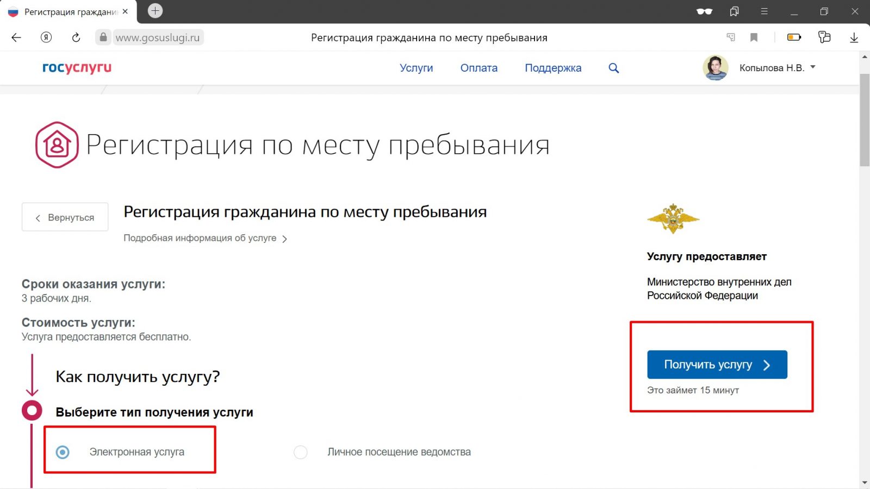Open the browser downloads icon
870x489 pixels.
pyautogui.click(x=854, y=37)
